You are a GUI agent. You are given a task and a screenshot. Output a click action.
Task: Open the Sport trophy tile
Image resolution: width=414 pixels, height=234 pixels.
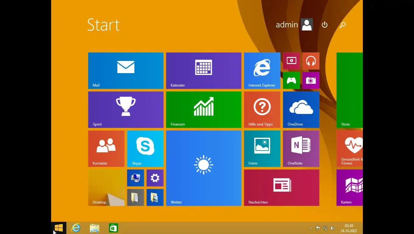(126, 110)
